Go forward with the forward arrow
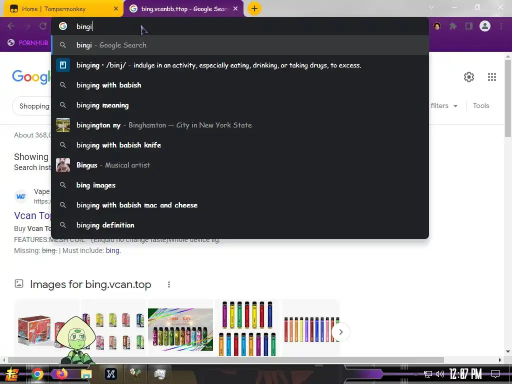This screenshot has width=512, height=384. point(27,26)
